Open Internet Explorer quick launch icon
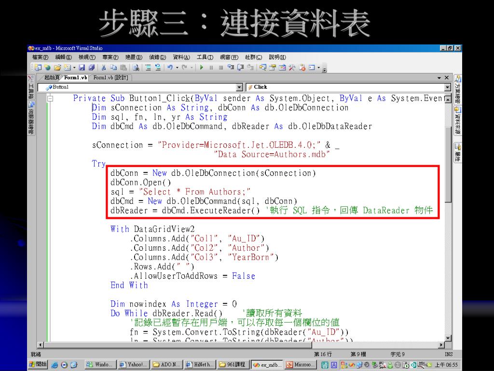The width and height of the screenshot is (494, 371). point(55,365)
